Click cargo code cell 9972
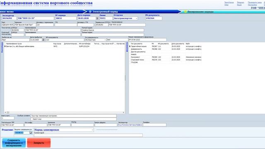 click(55, 46)
